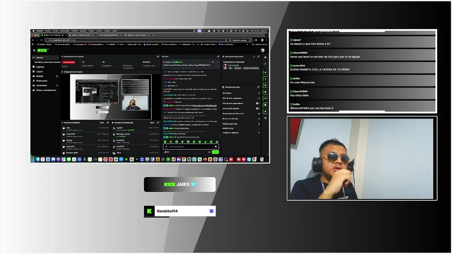452x254 pixels.
Task: Click the green Chat send button
Action: pyautogui.click(x=215, y=152)
